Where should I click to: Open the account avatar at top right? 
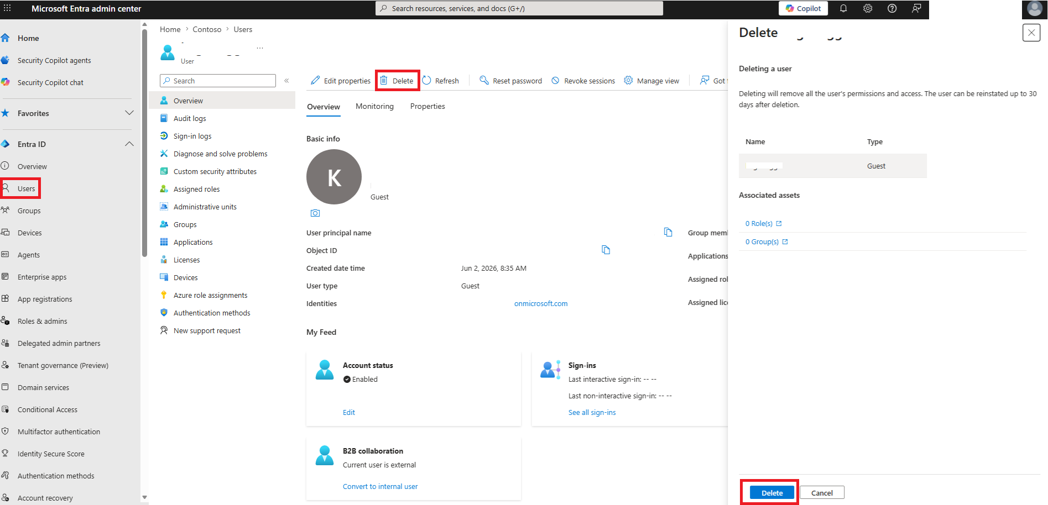(1034, 9)
